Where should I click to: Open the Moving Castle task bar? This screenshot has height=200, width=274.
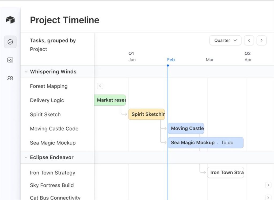186,128
